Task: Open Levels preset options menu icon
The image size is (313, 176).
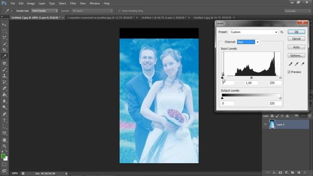Action: pos(282,32)
